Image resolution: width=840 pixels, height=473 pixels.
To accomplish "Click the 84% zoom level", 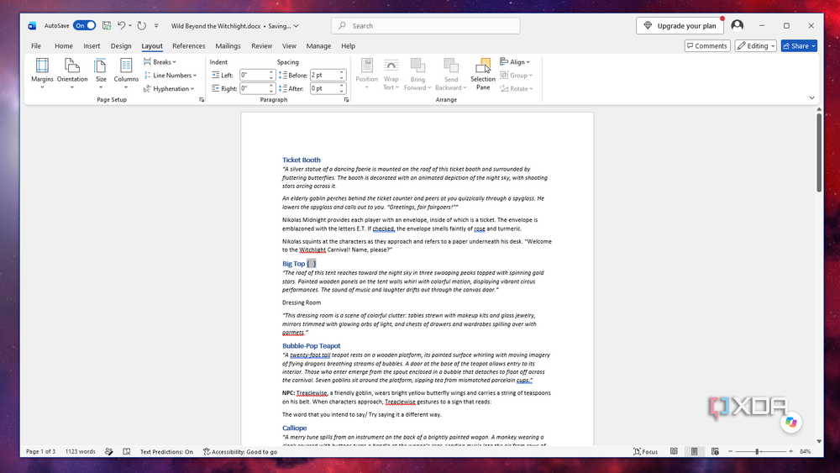I will 806,451.
